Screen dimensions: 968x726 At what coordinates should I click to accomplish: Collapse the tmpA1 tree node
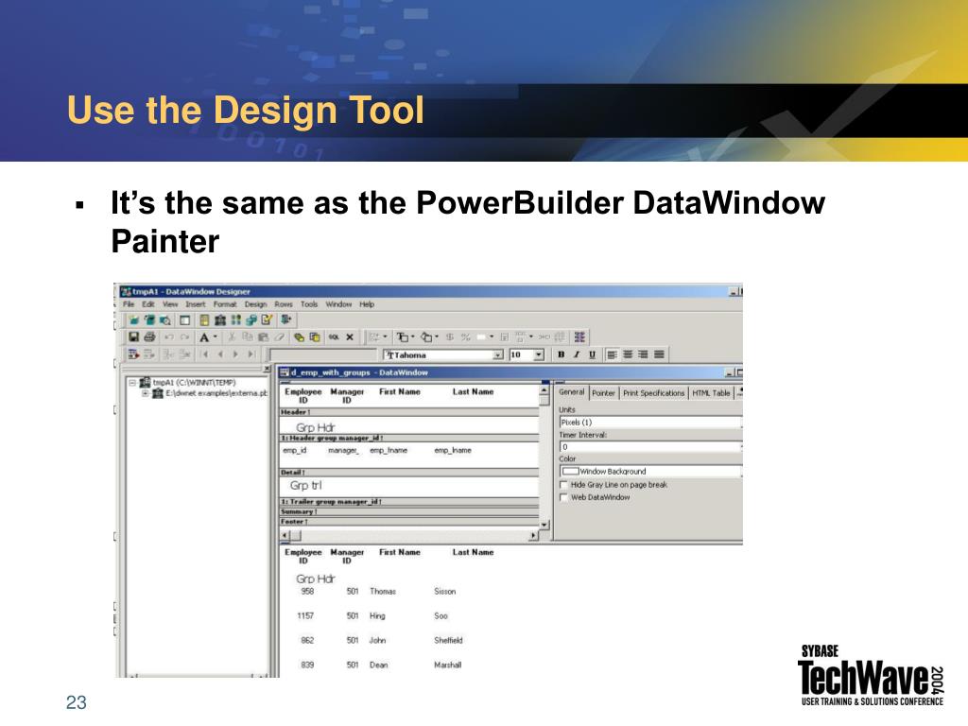click(132, 383)
